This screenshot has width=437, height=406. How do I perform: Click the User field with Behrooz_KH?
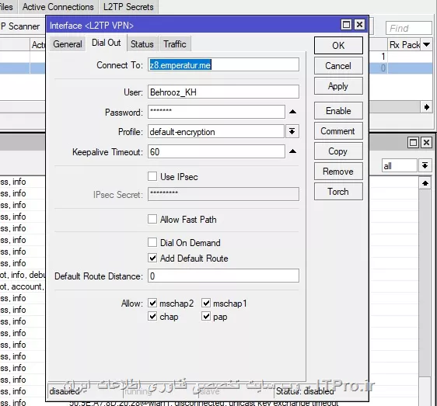click(223, 92)
